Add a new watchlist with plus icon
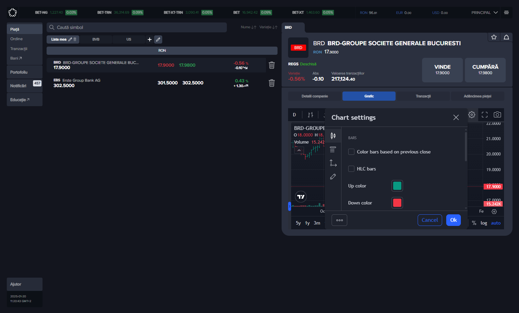519x313 pixels. pyautogui.click(x=149, y=39)
